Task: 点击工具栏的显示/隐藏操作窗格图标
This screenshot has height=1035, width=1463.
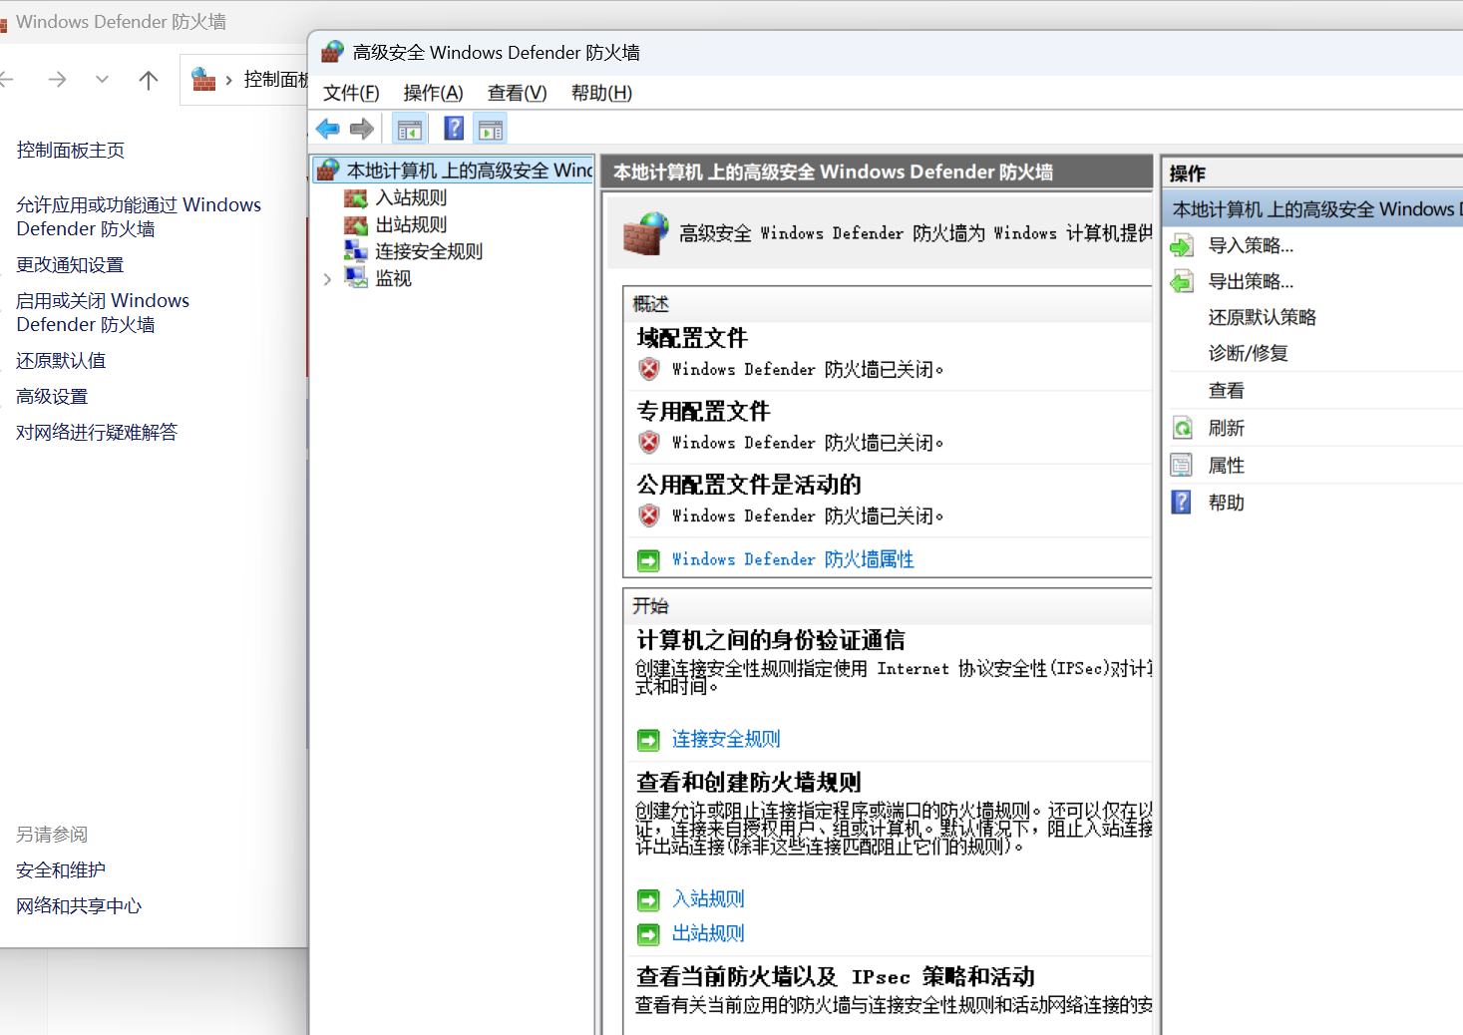Action: (x=490, y=128)
